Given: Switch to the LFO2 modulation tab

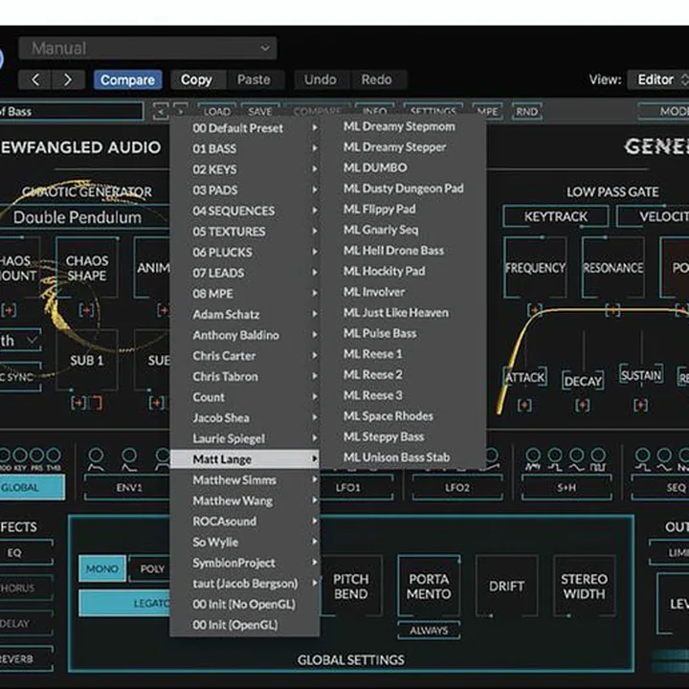Looking at the screenshot, I should (457, 488).
